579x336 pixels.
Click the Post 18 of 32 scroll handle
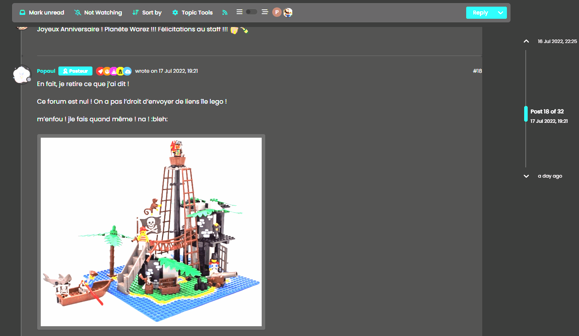526,114
